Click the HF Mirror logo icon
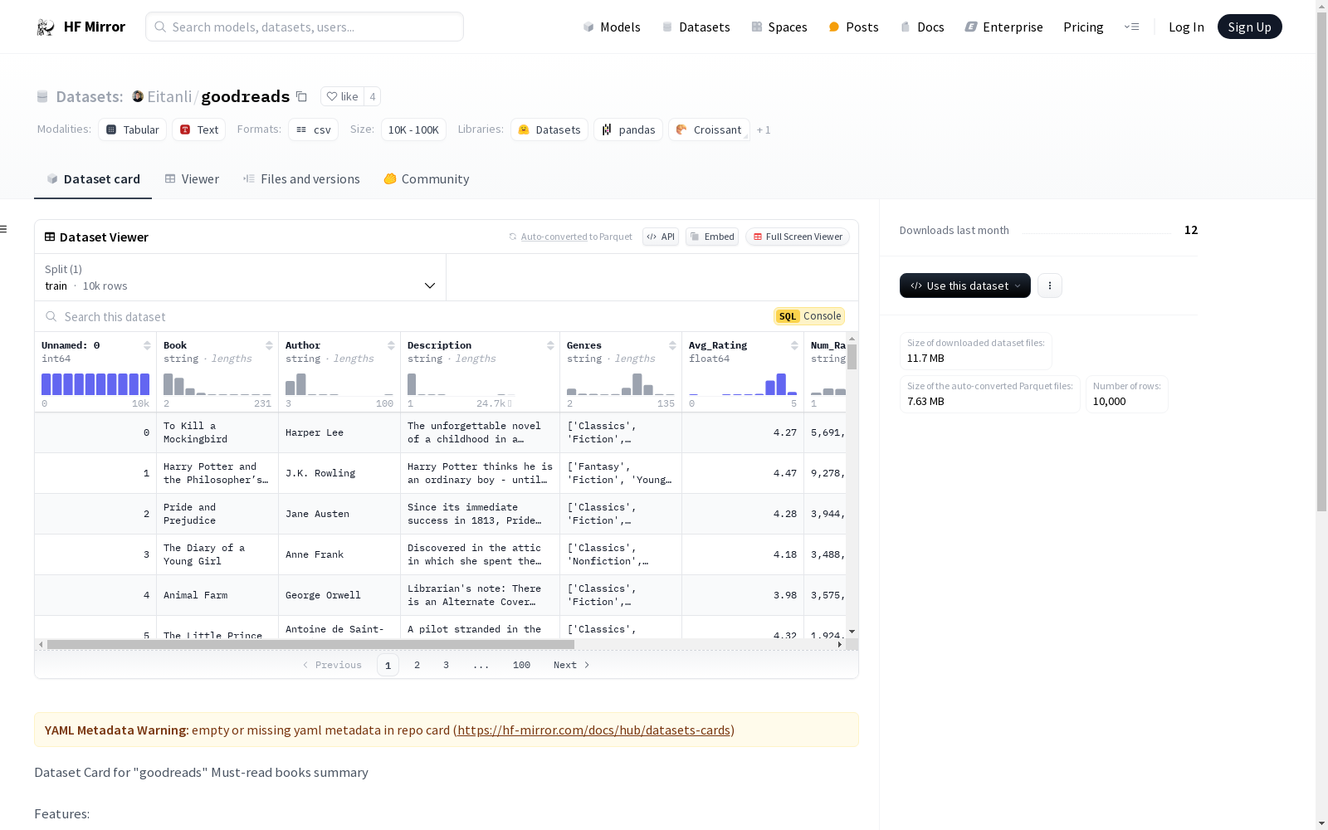The image size is (1328, 830). [46, 27]
